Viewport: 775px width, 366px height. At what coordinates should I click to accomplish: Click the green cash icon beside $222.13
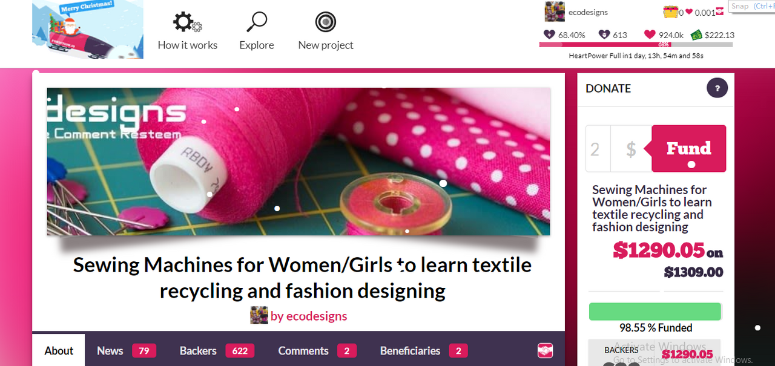pyautogui.click(x=696, y=35)
